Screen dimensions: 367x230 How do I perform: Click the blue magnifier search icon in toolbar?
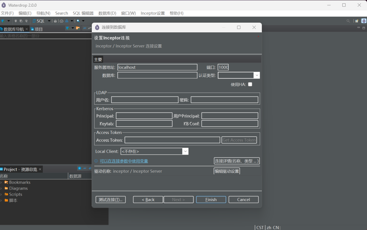[78, 21]
